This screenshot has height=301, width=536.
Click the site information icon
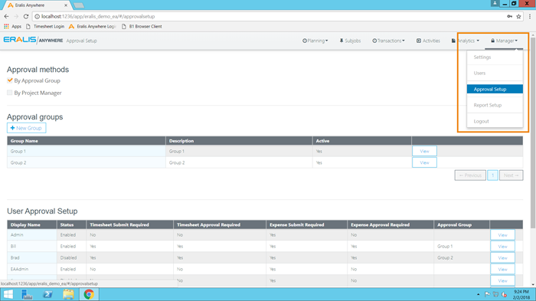[x=37, y=16]
